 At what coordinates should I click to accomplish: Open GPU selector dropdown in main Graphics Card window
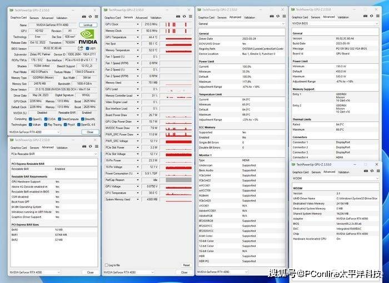[34, 132]
